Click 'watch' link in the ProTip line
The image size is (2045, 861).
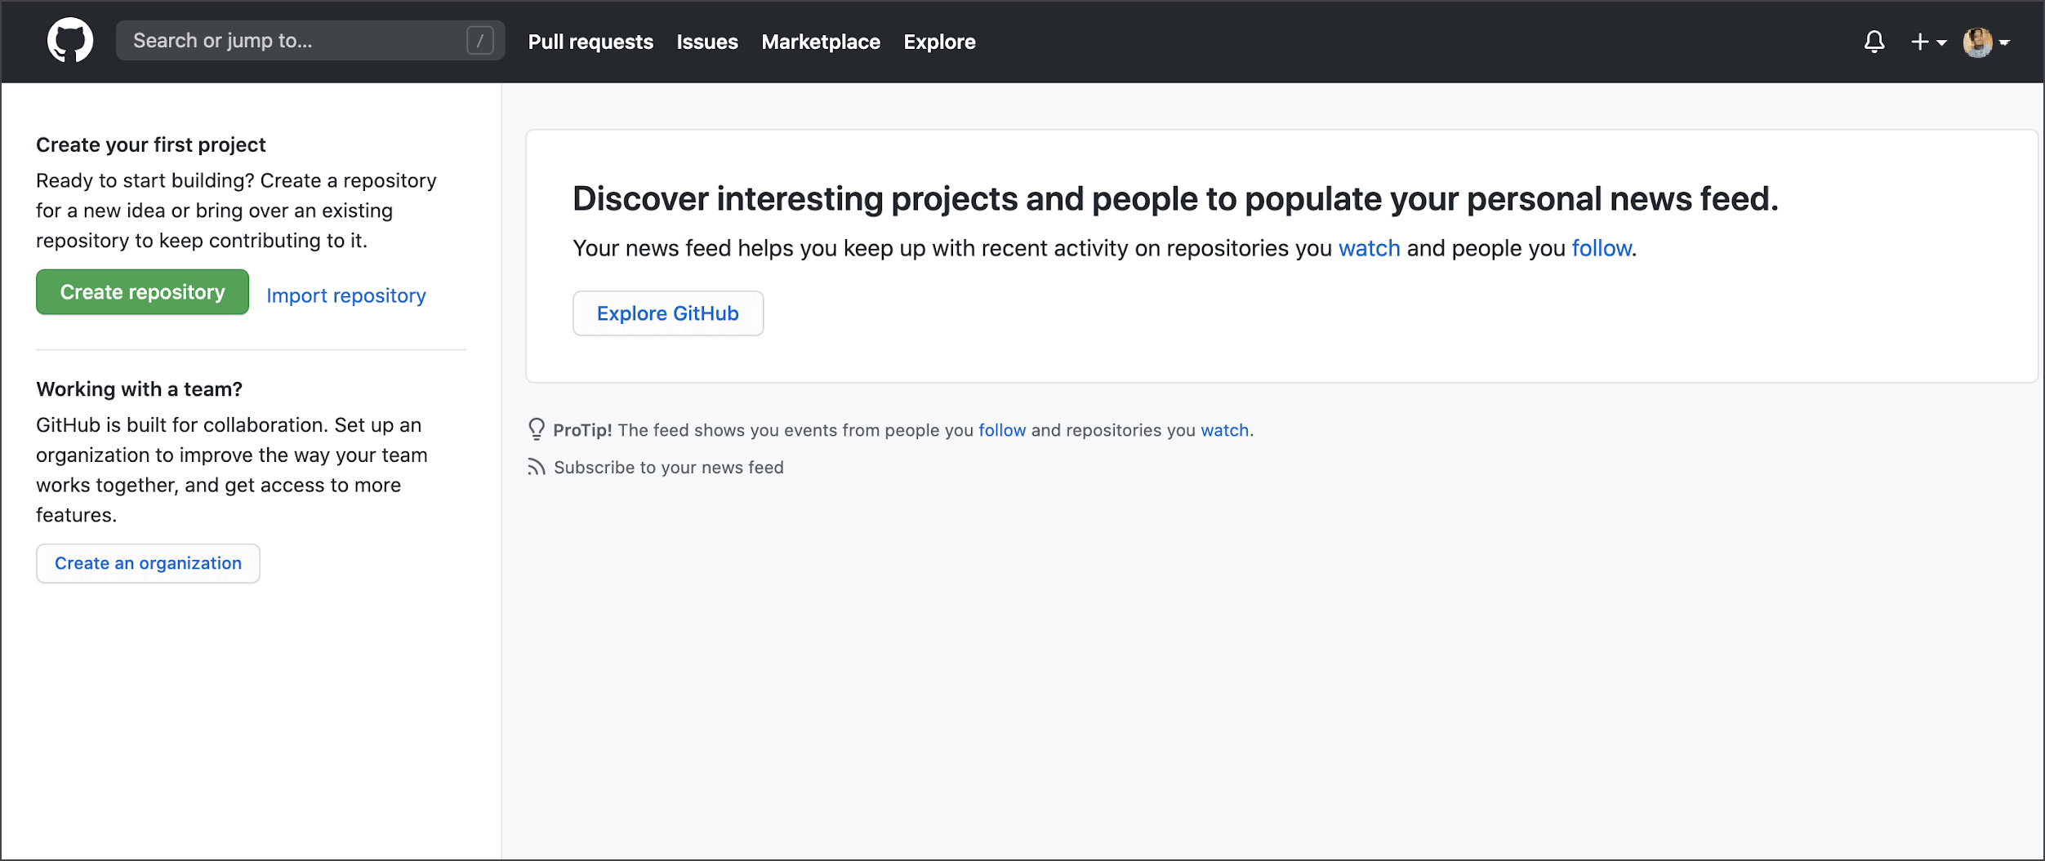pos(1224,430)
